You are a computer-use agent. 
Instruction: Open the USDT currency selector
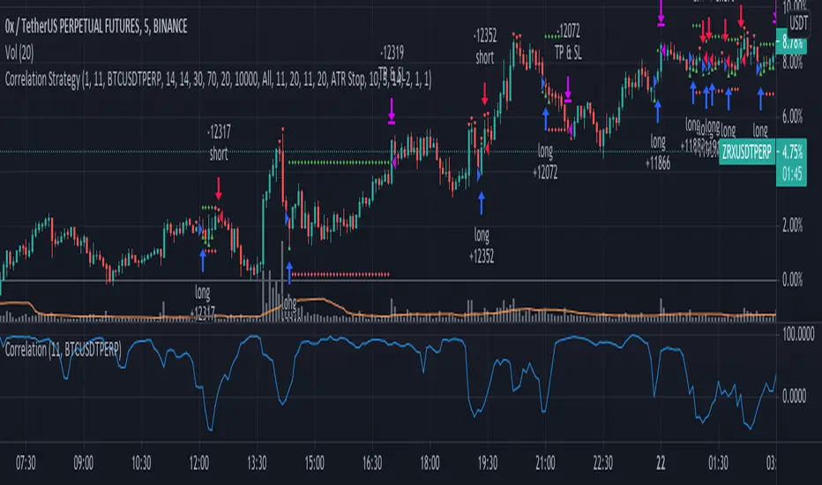tap(798, 22)
